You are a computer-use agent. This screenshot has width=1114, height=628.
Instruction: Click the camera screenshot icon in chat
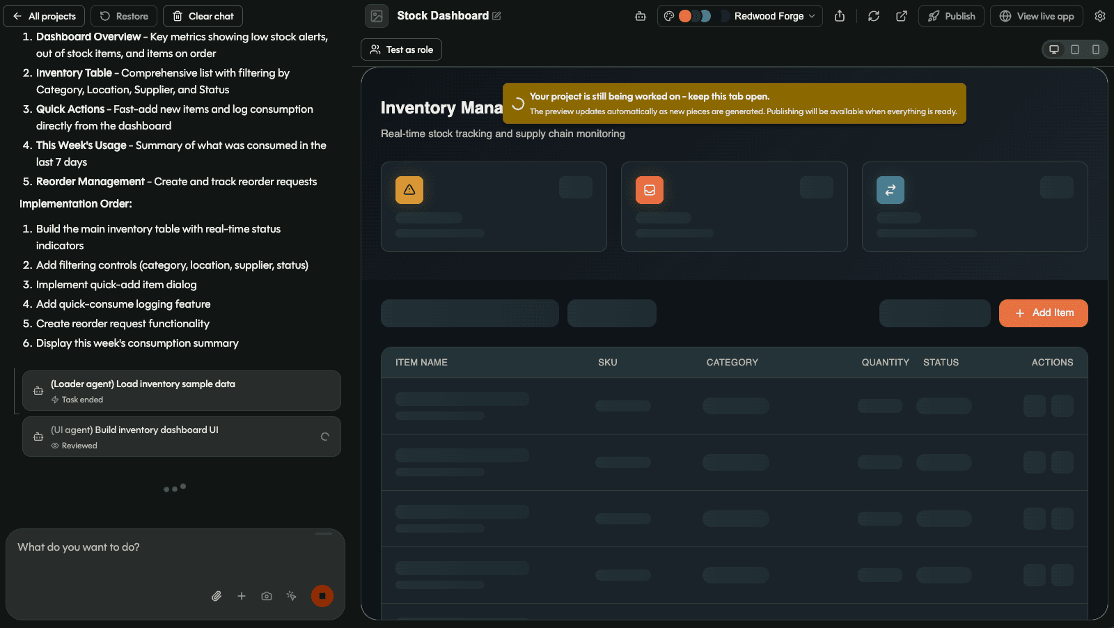267,596
